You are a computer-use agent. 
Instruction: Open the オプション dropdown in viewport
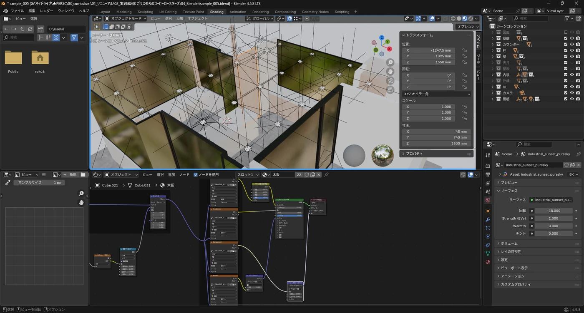tap(467, 26)
